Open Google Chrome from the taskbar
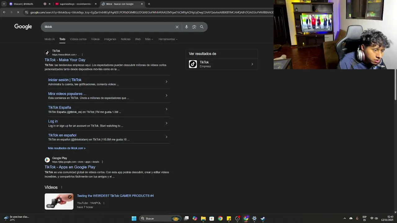Image resolution: width=397 pixels, height=223 pixels. (x=220, y=218)
